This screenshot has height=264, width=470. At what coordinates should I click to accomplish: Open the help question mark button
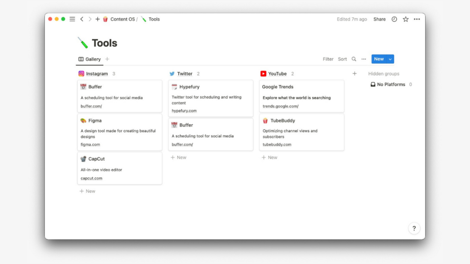click(x=414, y=228)
